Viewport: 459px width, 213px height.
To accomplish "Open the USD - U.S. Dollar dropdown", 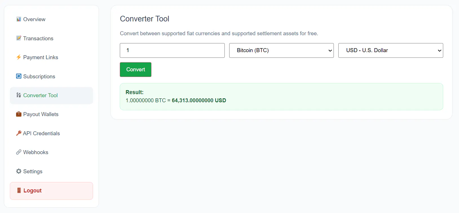I will pyautogui.click(x=390, y=50).
